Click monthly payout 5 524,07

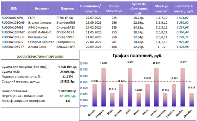(x=182, y=18)
